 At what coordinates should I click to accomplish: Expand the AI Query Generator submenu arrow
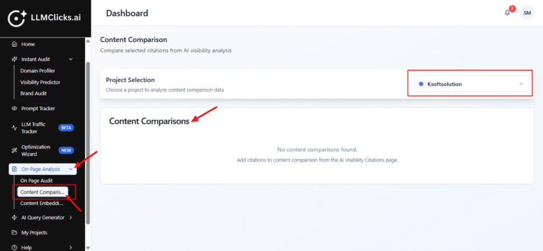71,217
